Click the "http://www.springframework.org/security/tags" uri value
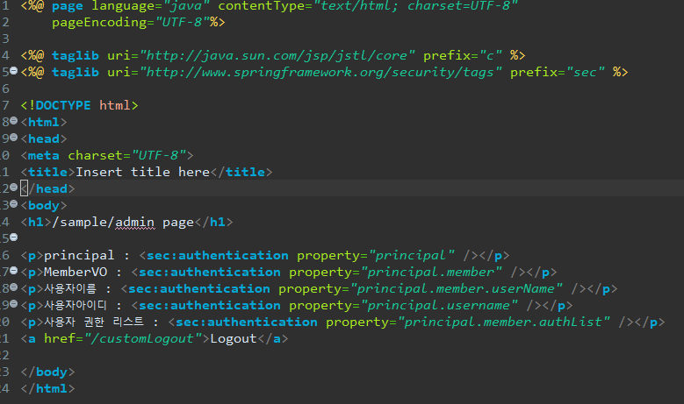Screen dimensions: 684x404 (321, 72)
